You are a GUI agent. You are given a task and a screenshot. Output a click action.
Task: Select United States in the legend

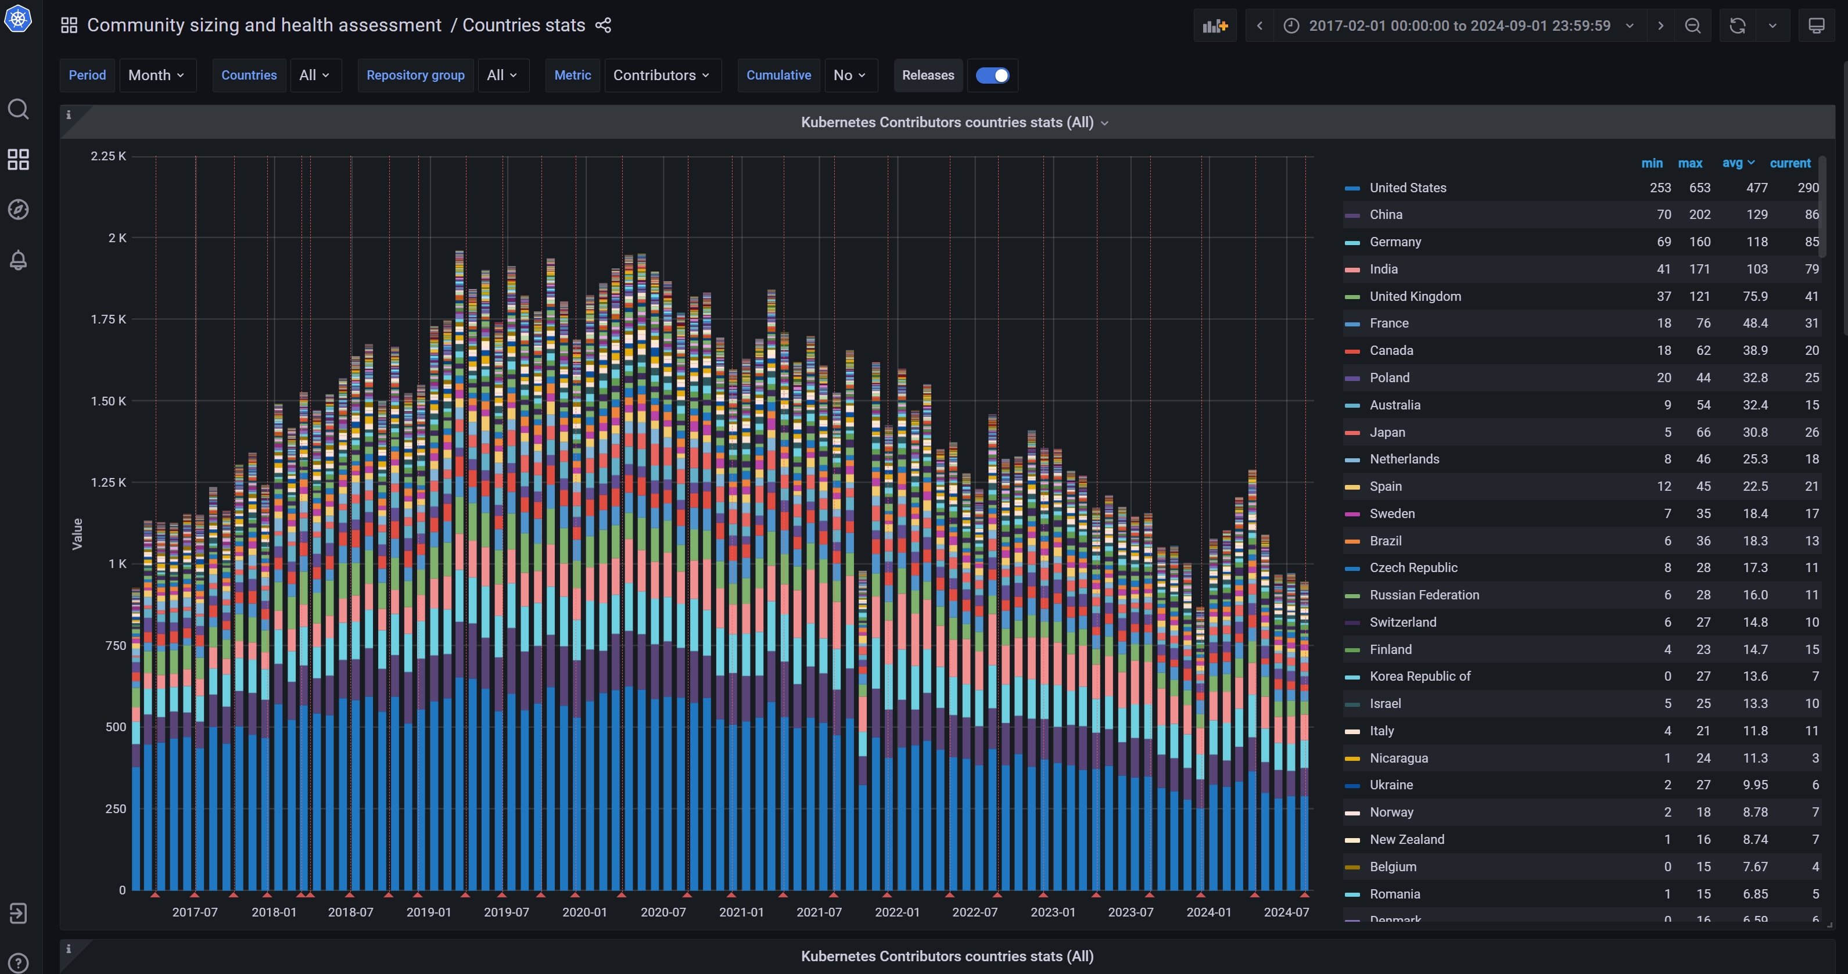[1408, 187]
